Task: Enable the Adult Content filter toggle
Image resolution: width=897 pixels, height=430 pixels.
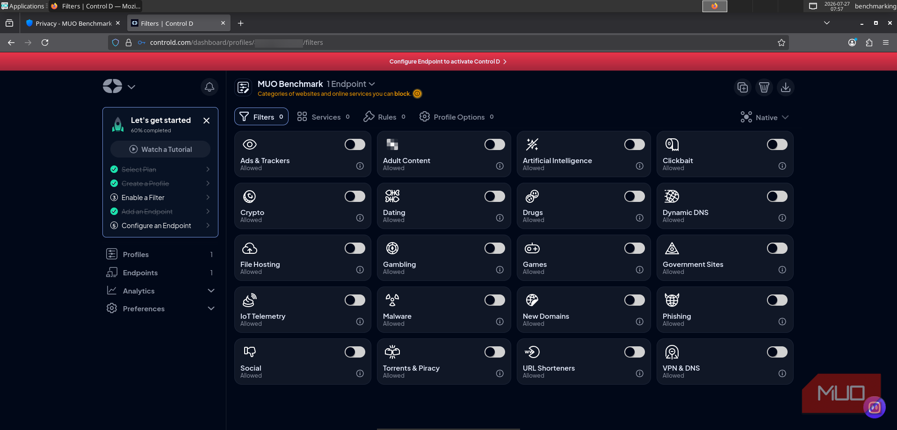Action: tap(495, 144)
